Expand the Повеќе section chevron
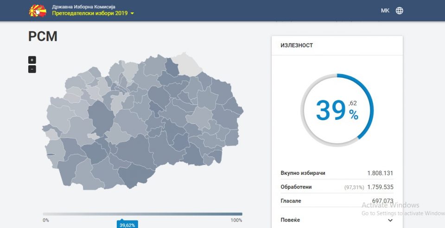This screenshot has height=228, width=445. click(390, 220)
